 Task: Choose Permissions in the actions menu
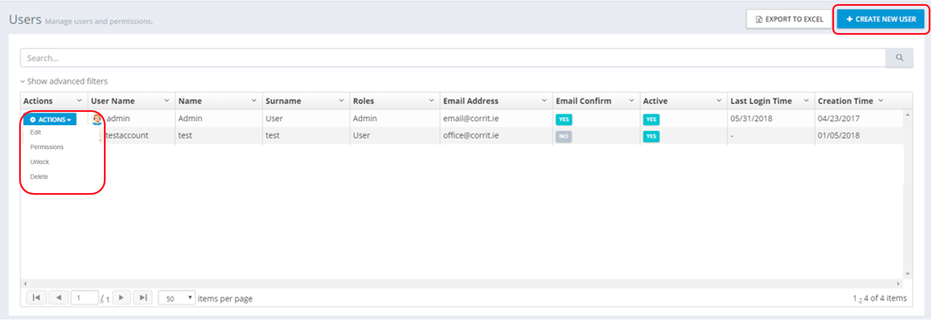[x=47, y=147]
